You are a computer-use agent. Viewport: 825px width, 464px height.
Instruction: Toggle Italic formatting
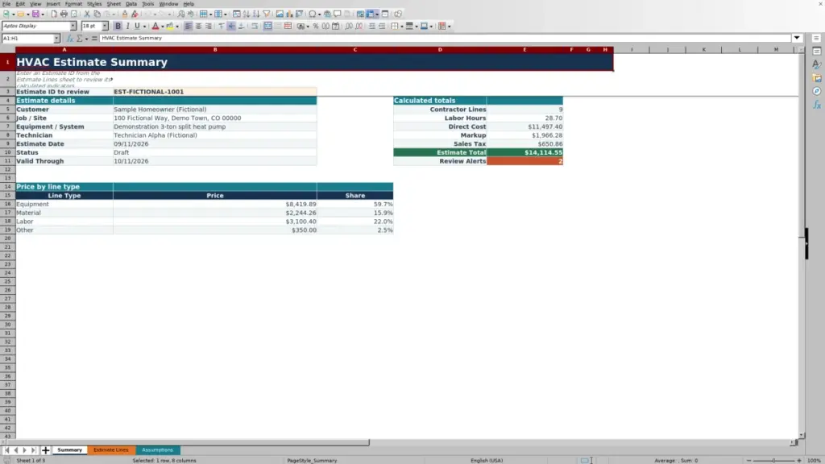point(128,27)
